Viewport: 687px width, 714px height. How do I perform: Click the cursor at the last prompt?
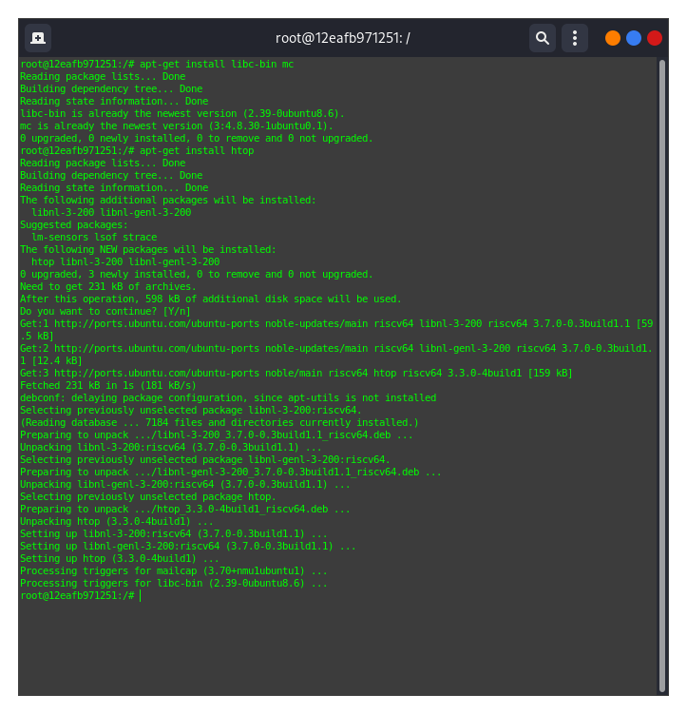click(140, 596)
